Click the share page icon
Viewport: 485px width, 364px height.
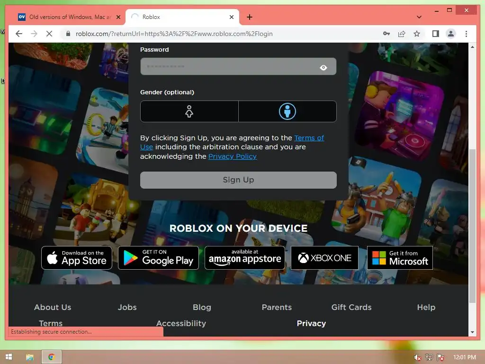[402, 34]
